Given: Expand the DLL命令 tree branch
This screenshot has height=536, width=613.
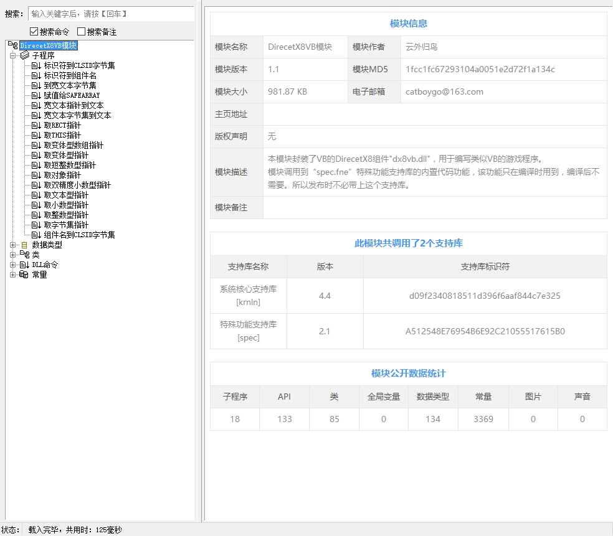Looking at the screenshot, I should (x=12, y=265).
